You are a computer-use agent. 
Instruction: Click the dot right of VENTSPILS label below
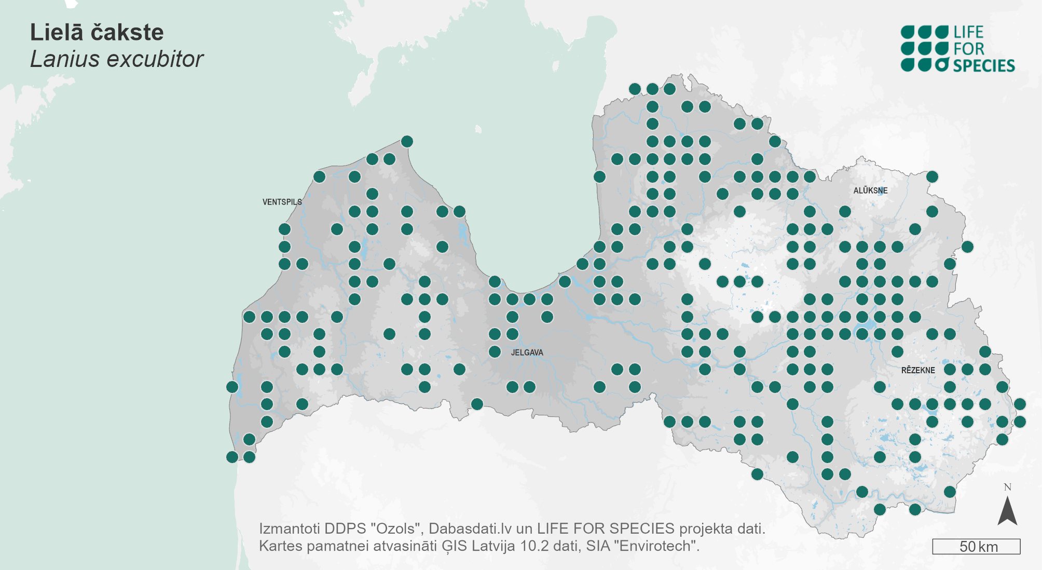coord(337,229)
